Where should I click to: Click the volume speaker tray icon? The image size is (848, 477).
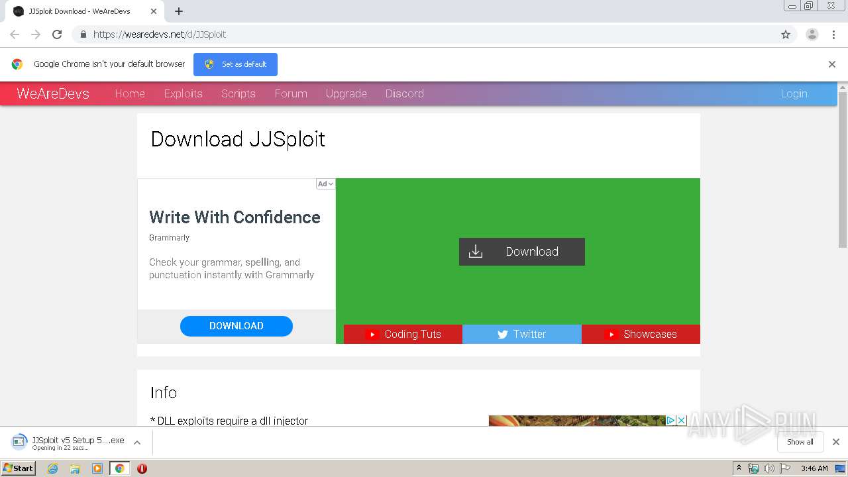(x=769, y=468)
